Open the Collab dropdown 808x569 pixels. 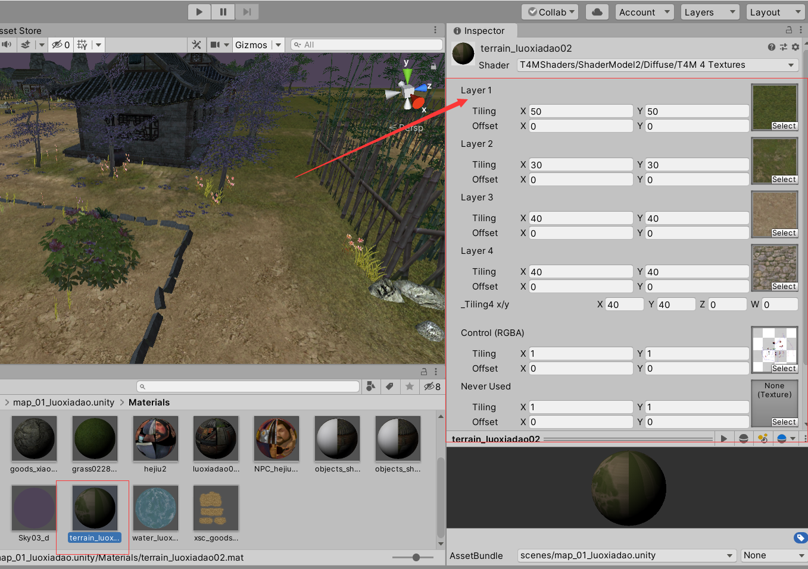pyautogui.click(x=550, y=12)
